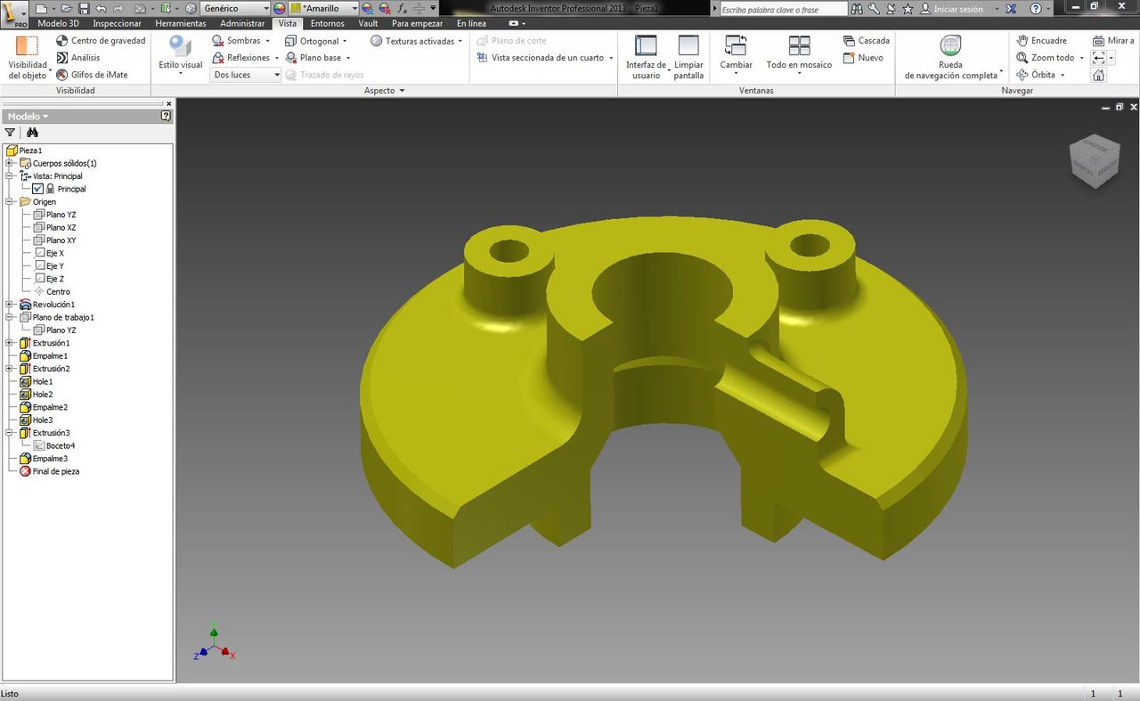Click the ViewCube in the viewport
The image size is (1140, 701).
coord(1095,162)
